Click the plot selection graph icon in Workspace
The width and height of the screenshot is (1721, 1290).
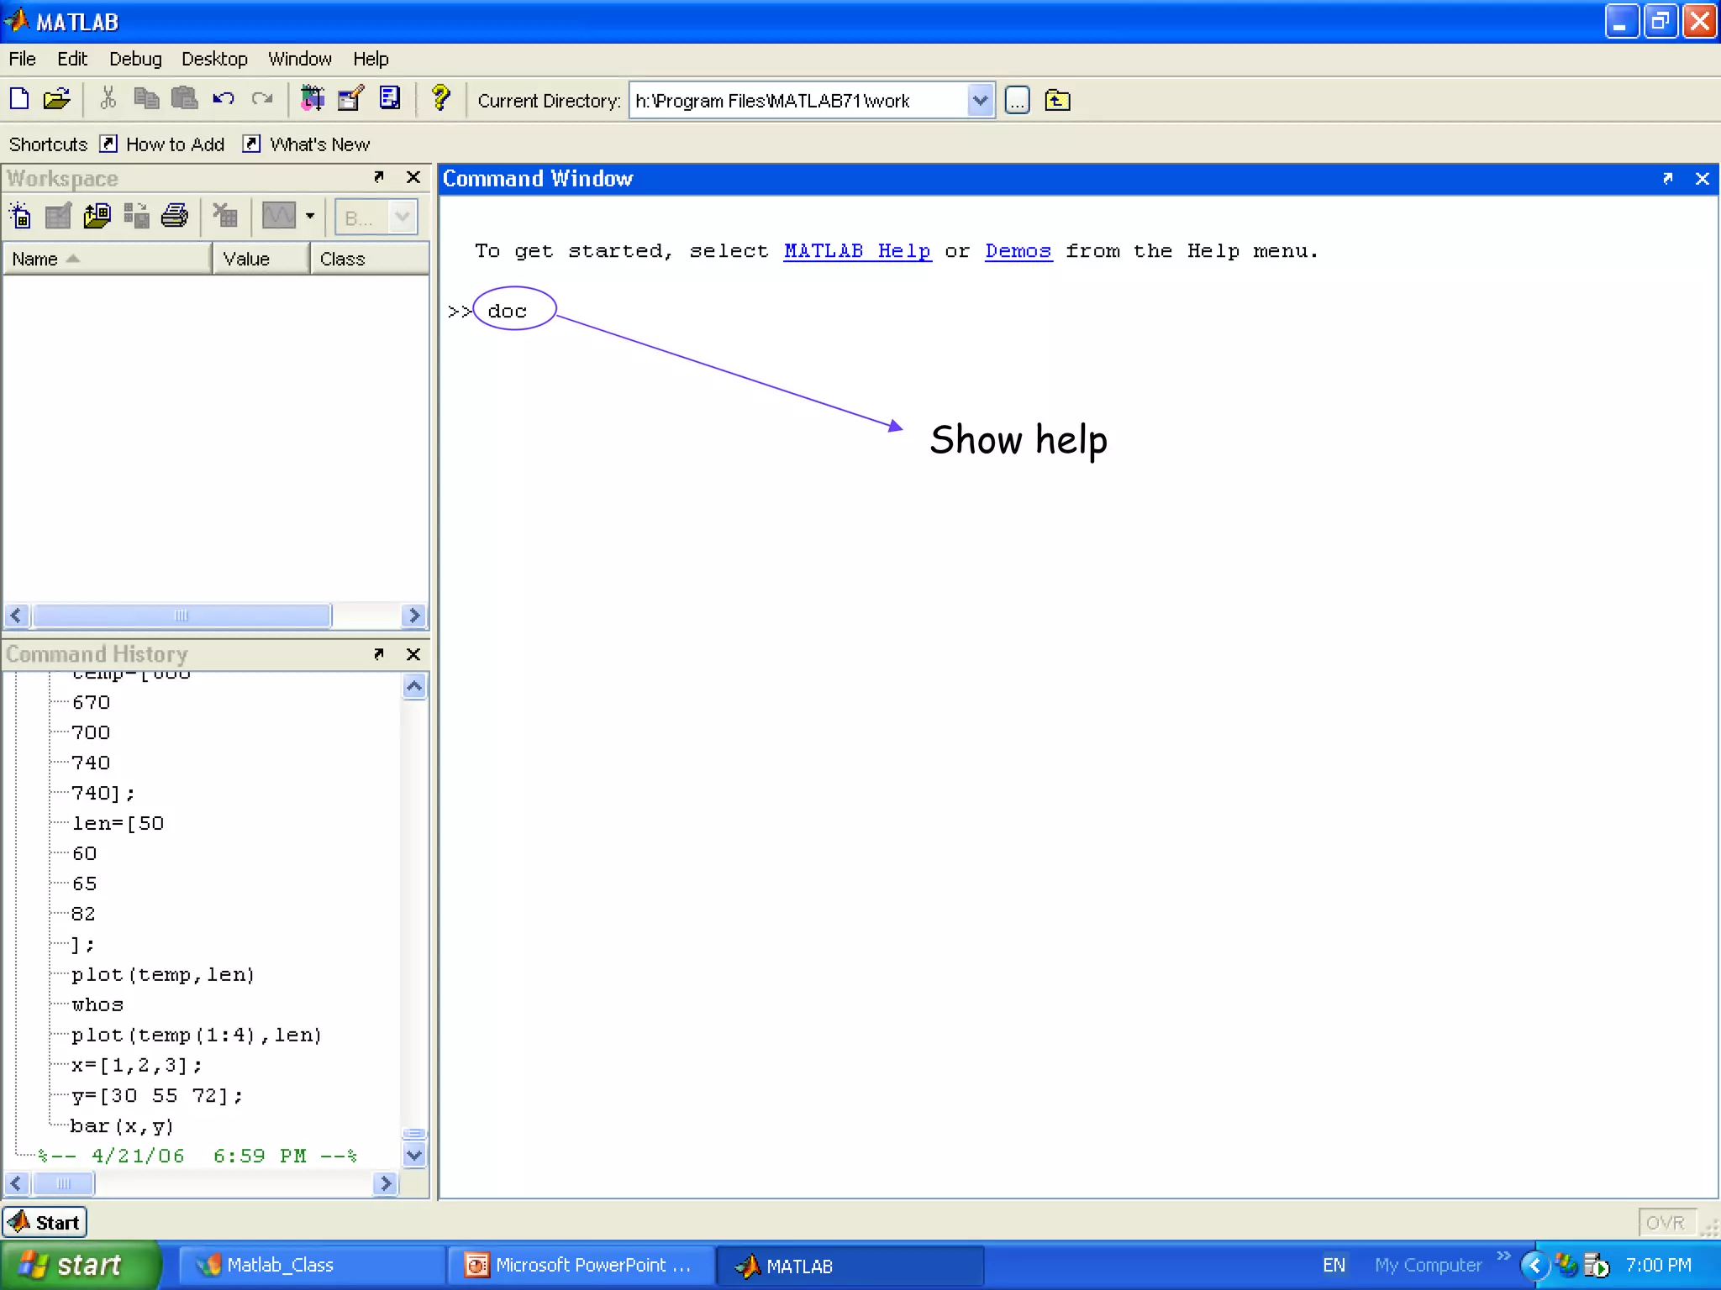[x=278, y=217]
